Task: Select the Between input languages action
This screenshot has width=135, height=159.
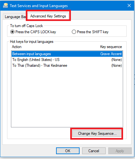Action: click(67, 54)
